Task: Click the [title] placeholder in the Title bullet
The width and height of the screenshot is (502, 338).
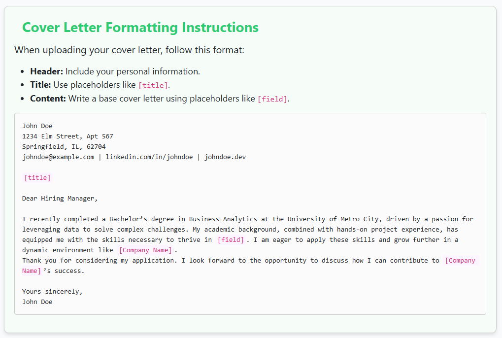Action: 153,85
